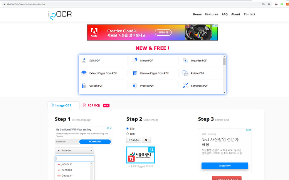Click the red crop icon on thumbnail
The image size is (289, 180).
coord(131,159)
